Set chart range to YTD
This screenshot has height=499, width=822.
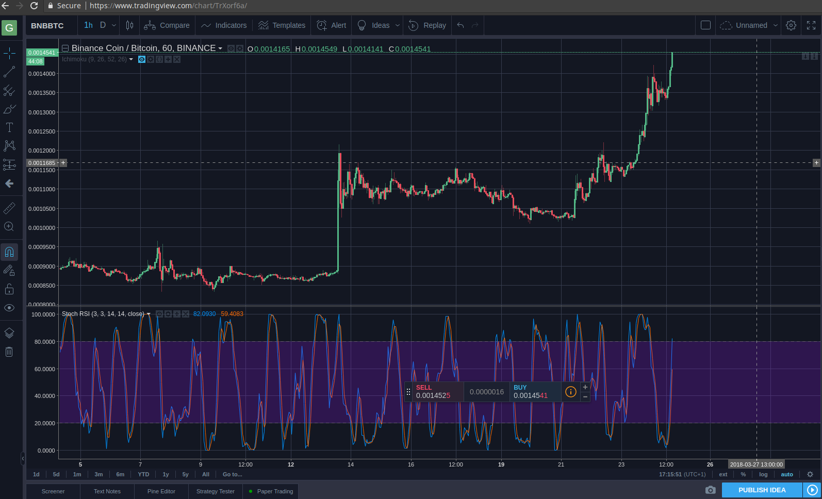coord(143,474)
